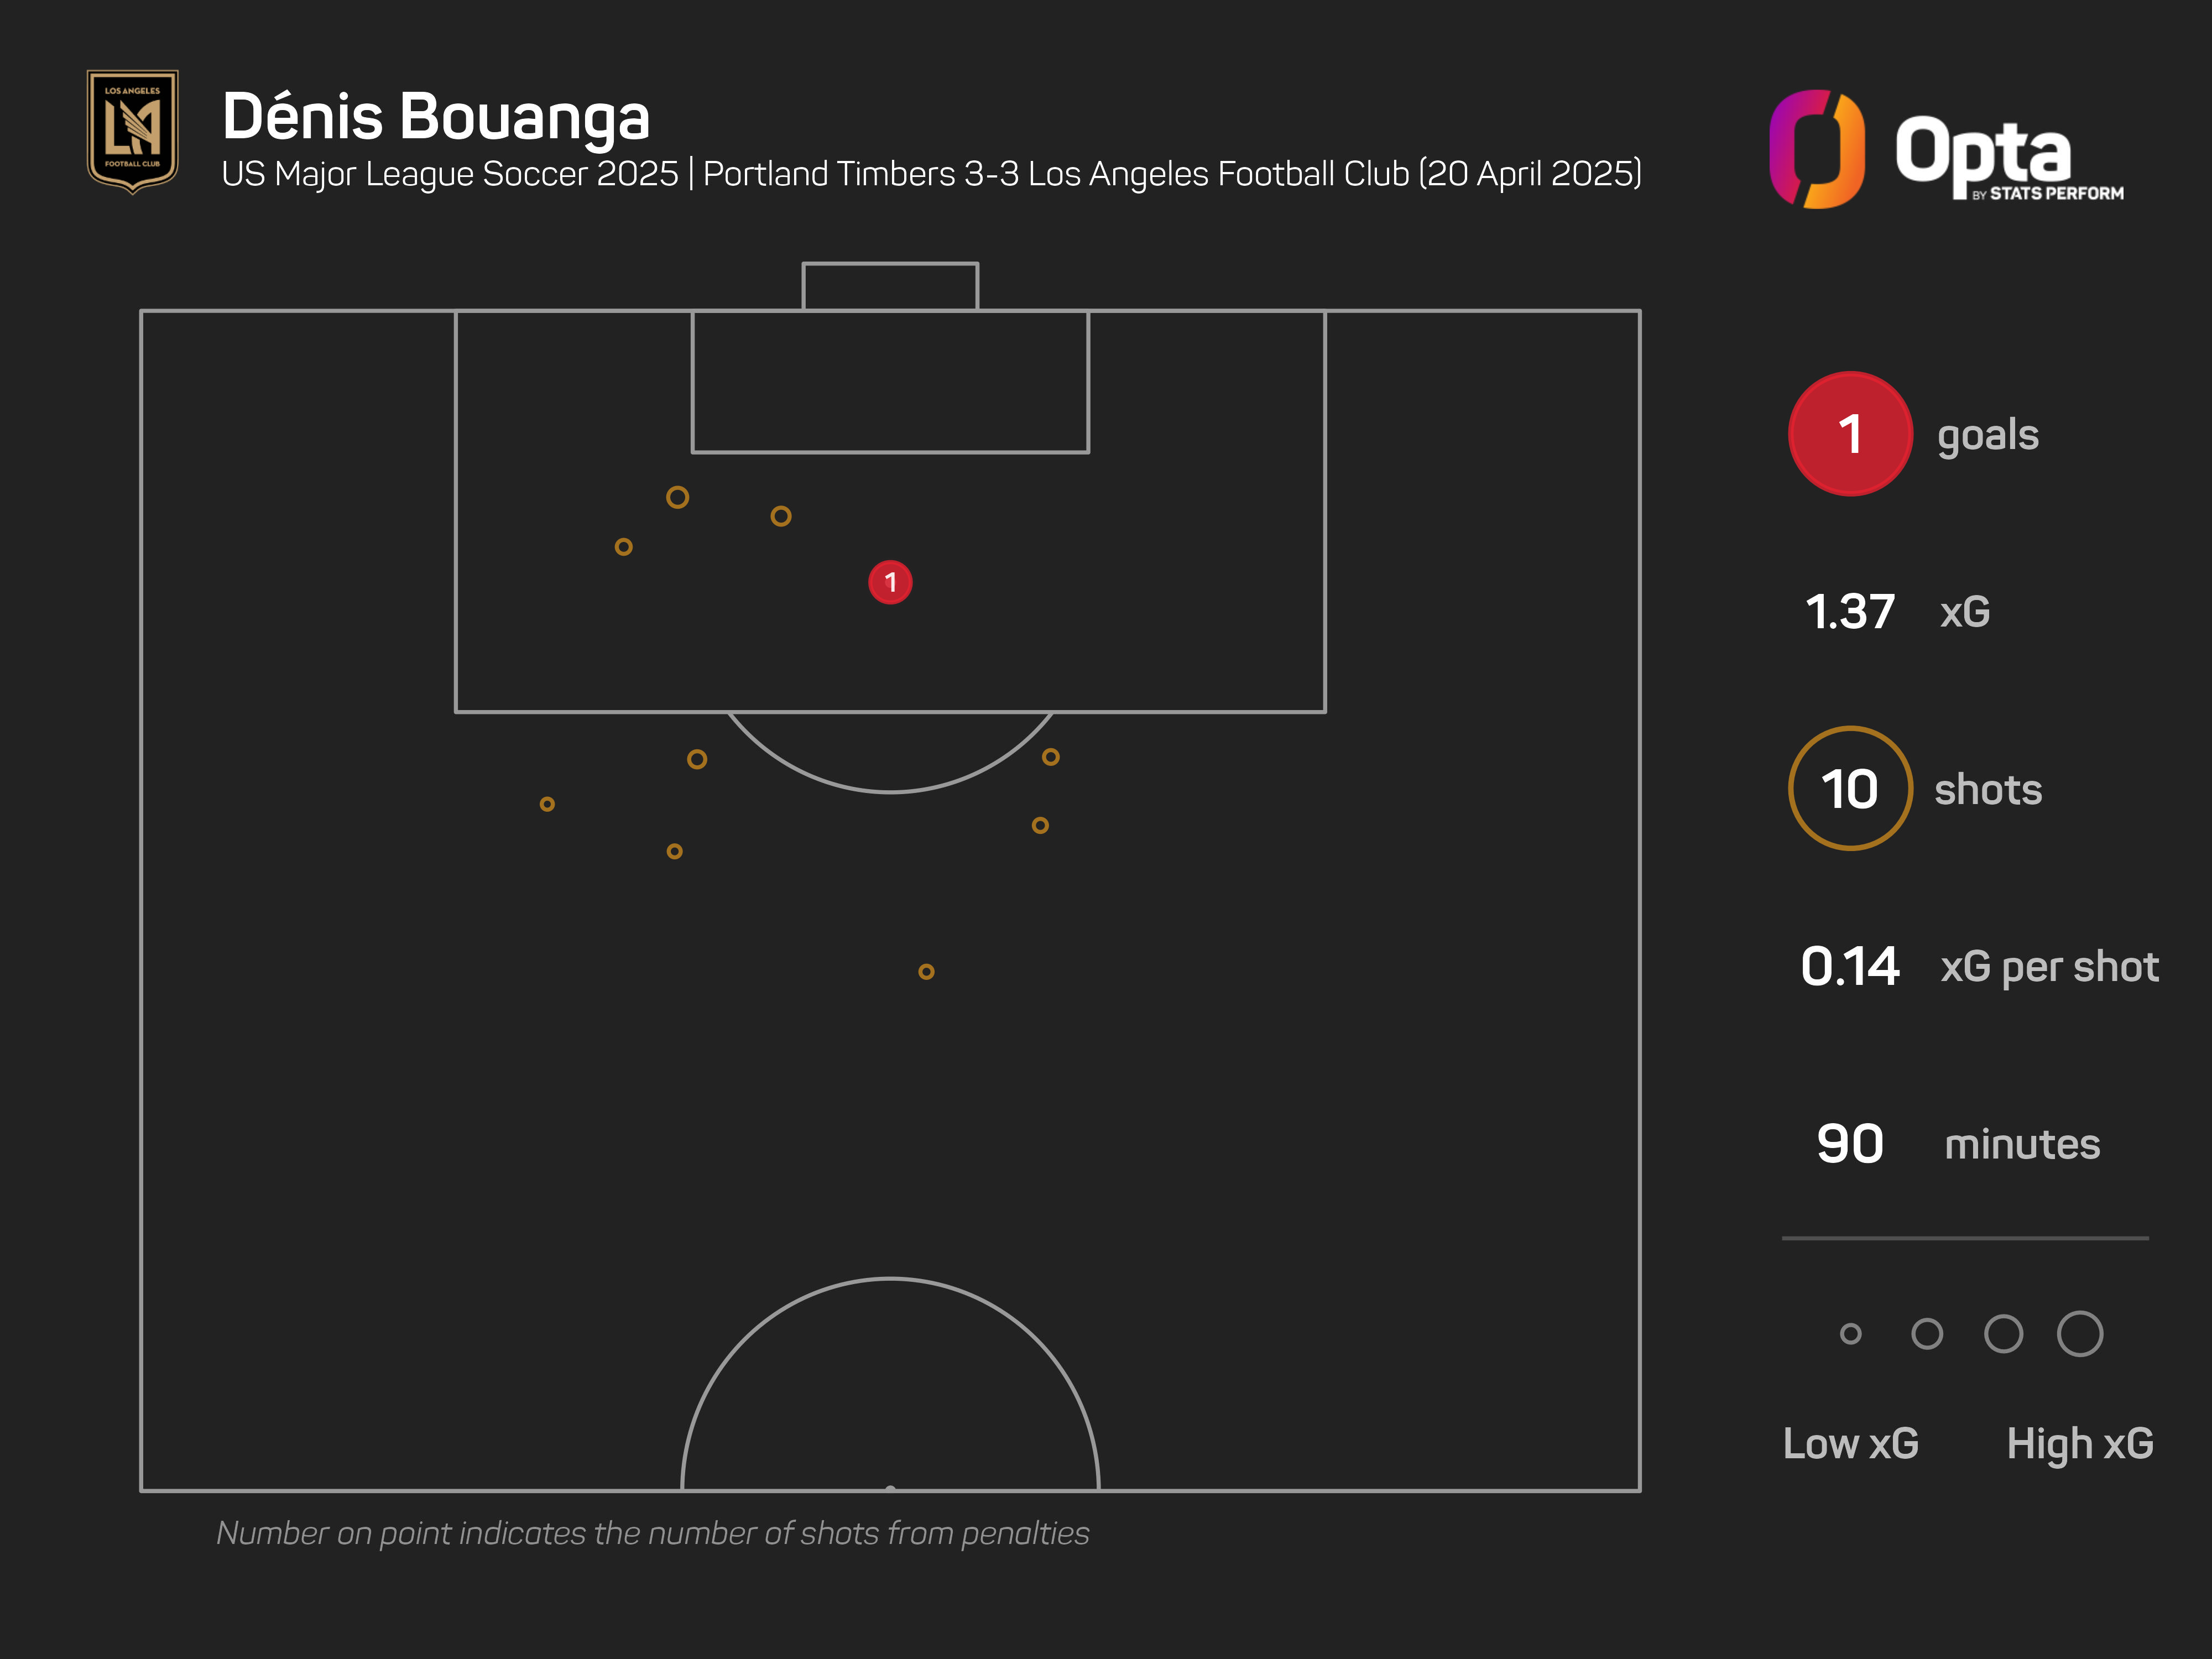2212x1659 pixels.
Task: Click the 0.14 xG per shot value
Action: [1850, 966]
